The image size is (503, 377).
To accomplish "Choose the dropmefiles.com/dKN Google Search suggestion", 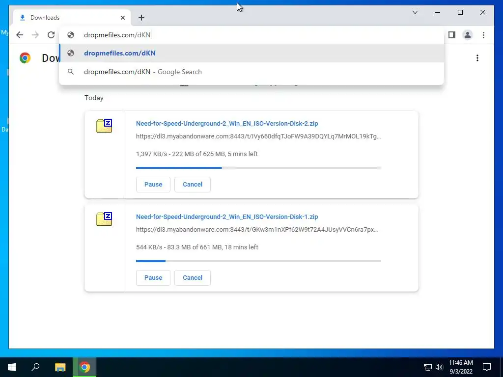I will pyautogui.click(x=251, y=72).
